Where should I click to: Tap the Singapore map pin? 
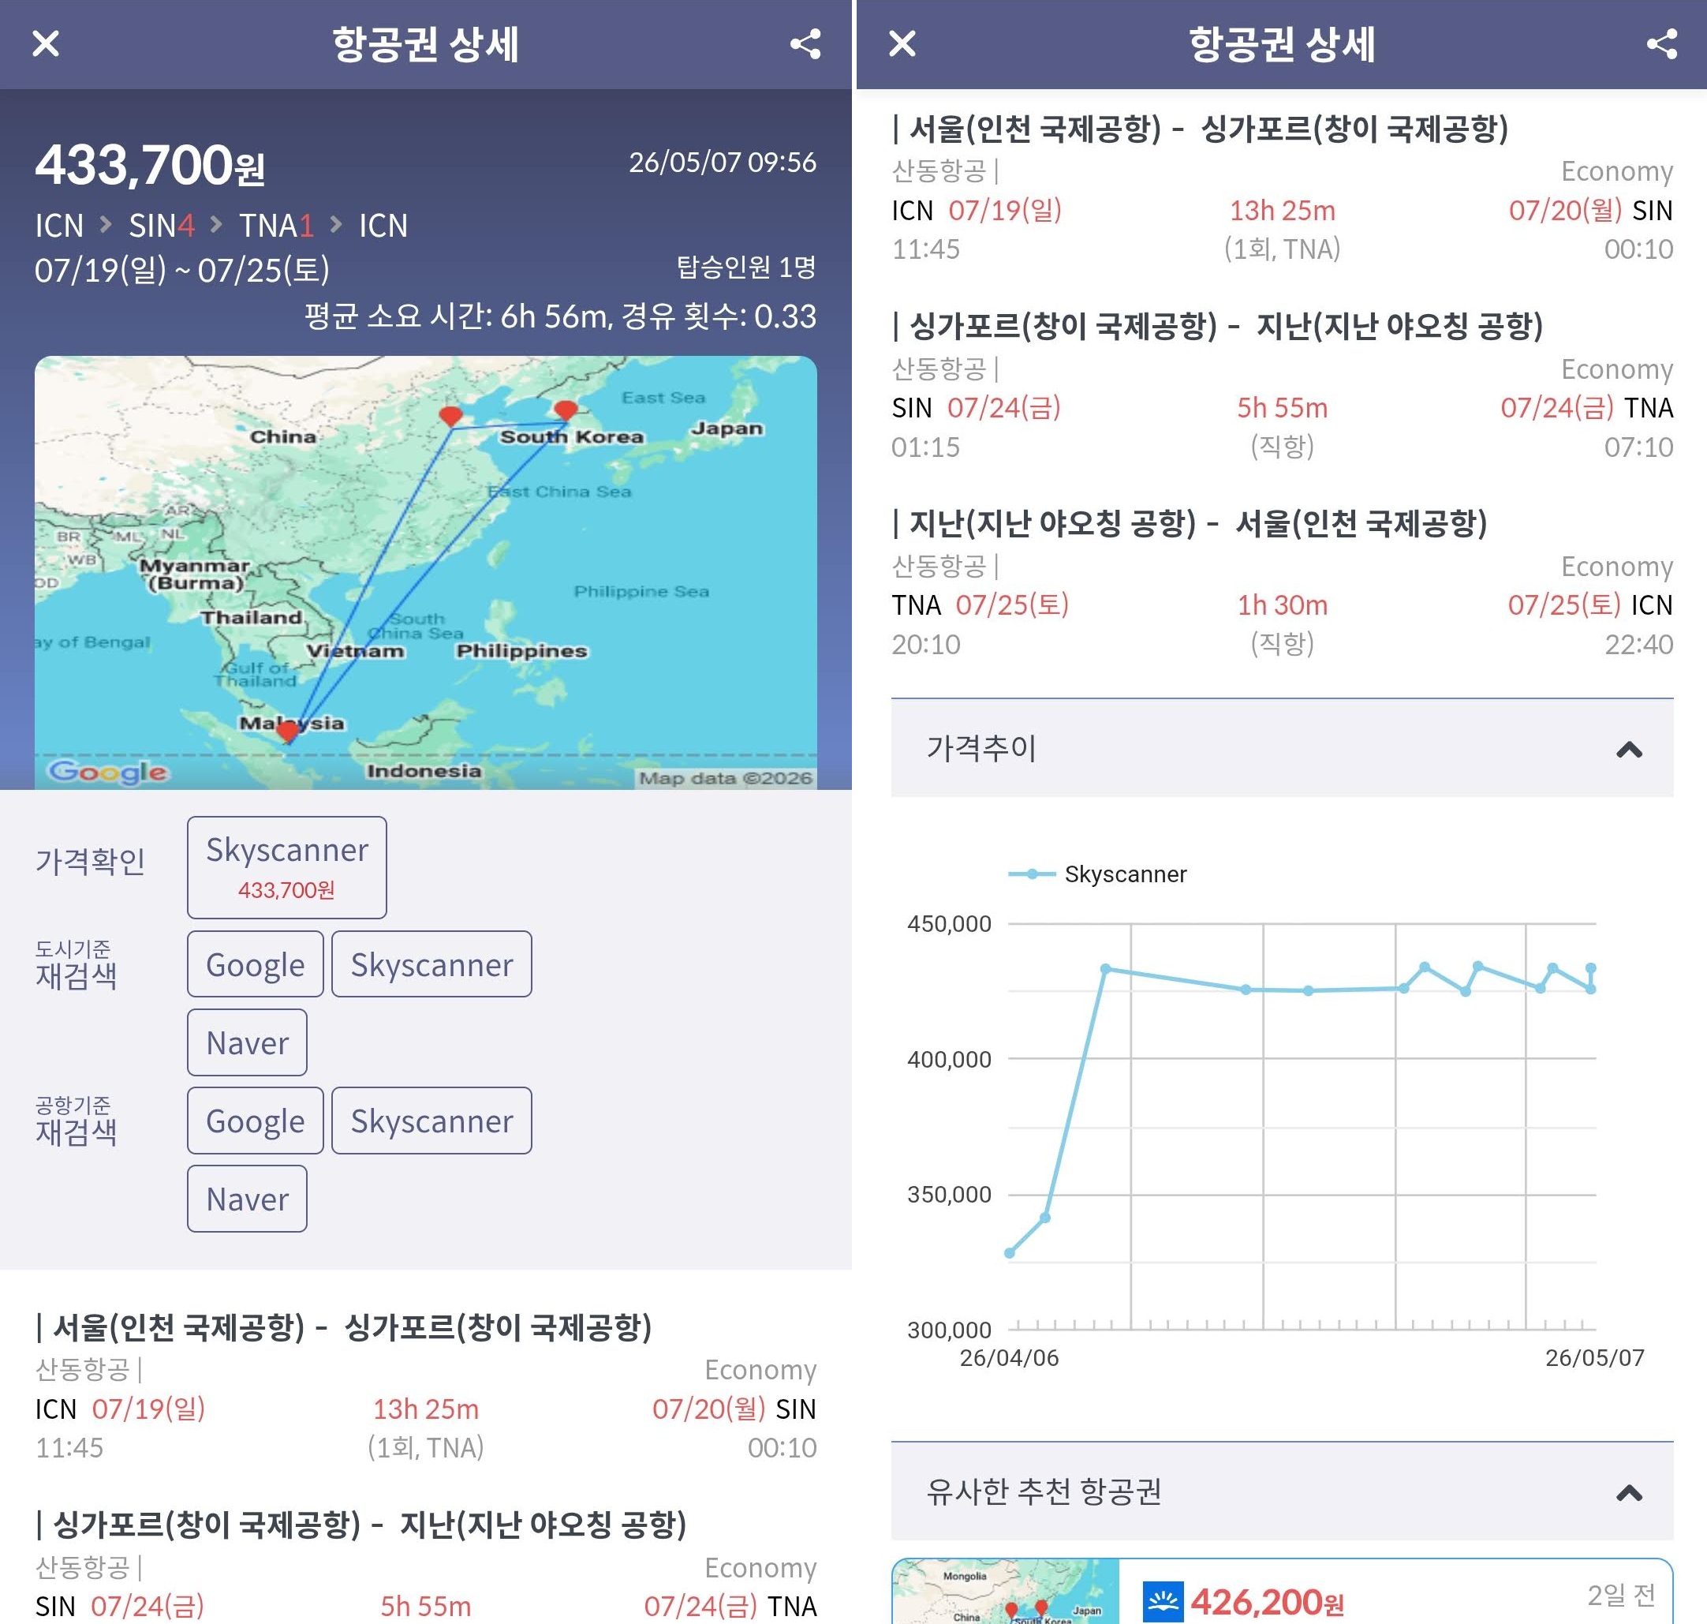click(288, 732)
